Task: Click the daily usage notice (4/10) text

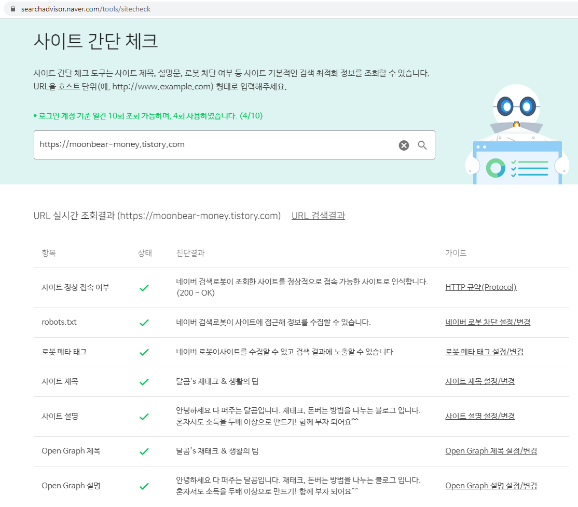Action: pyautogui.click(x=148, y=116)
